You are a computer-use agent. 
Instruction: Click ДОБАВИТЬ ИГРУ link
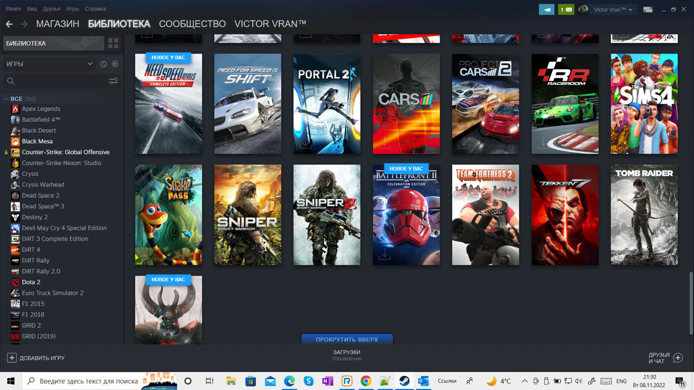(x=42, y=358)
